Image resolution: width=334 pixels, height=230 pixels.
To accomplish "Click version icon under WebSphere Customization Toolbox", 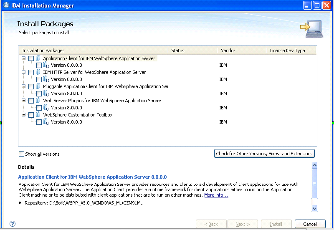I will pyautogui.click(x=46, y=121).
